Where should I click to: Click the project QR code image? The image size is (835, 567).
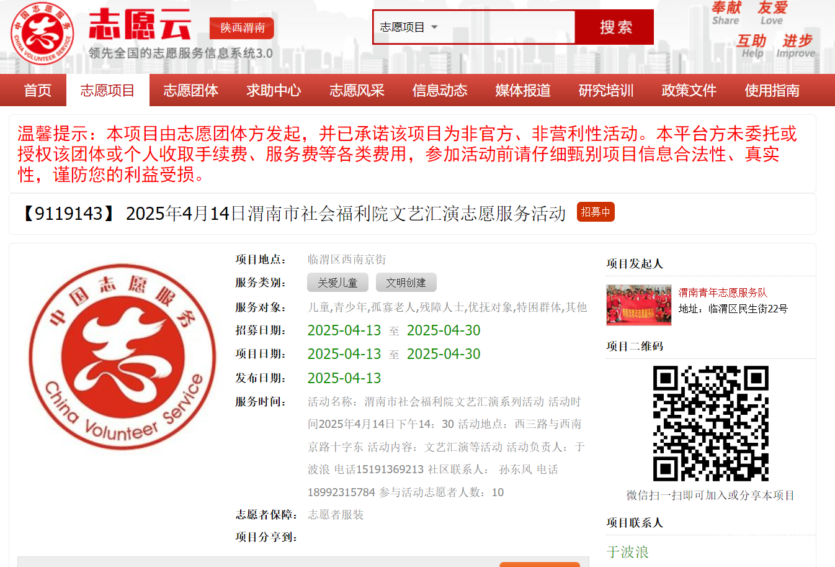click(x=710, y=423)
